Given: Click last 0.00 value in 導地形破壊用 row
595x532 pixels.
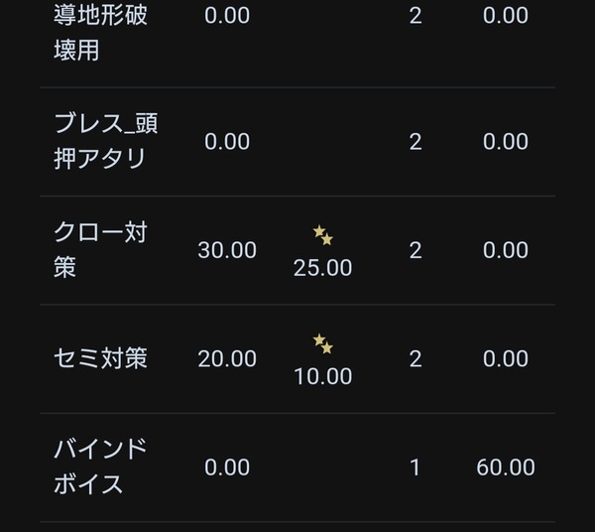Looking at the screenshot, I should (x=506, y=16).
